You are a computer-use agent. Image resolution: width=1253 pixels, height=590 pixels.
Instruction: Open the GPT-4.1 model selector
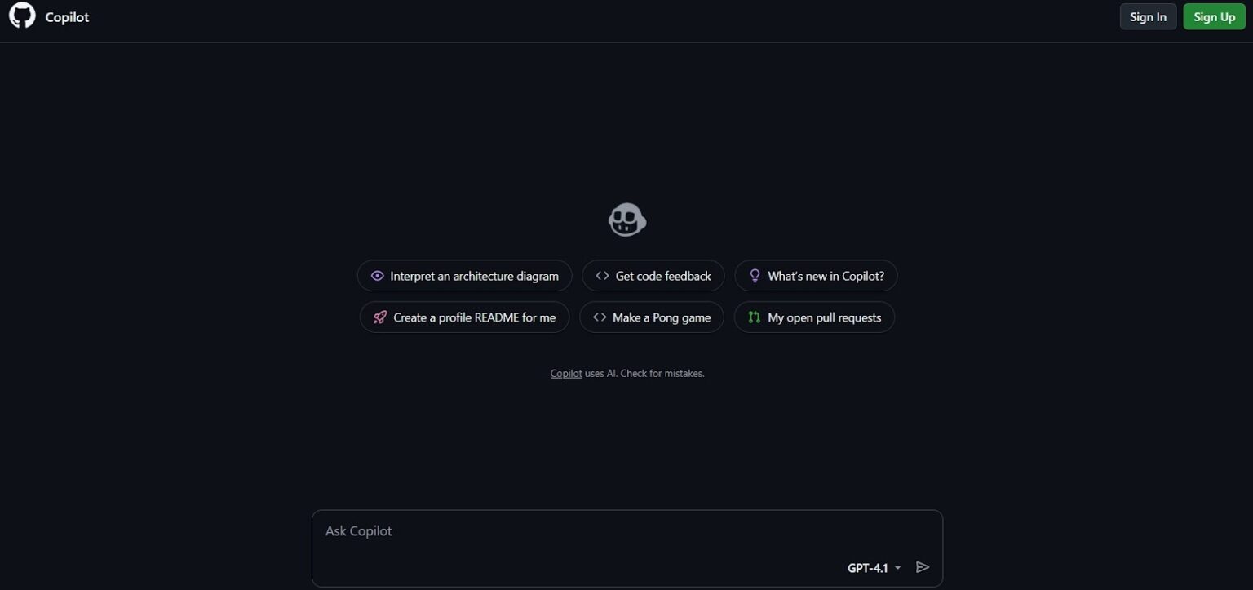click(x=868, y=566)
